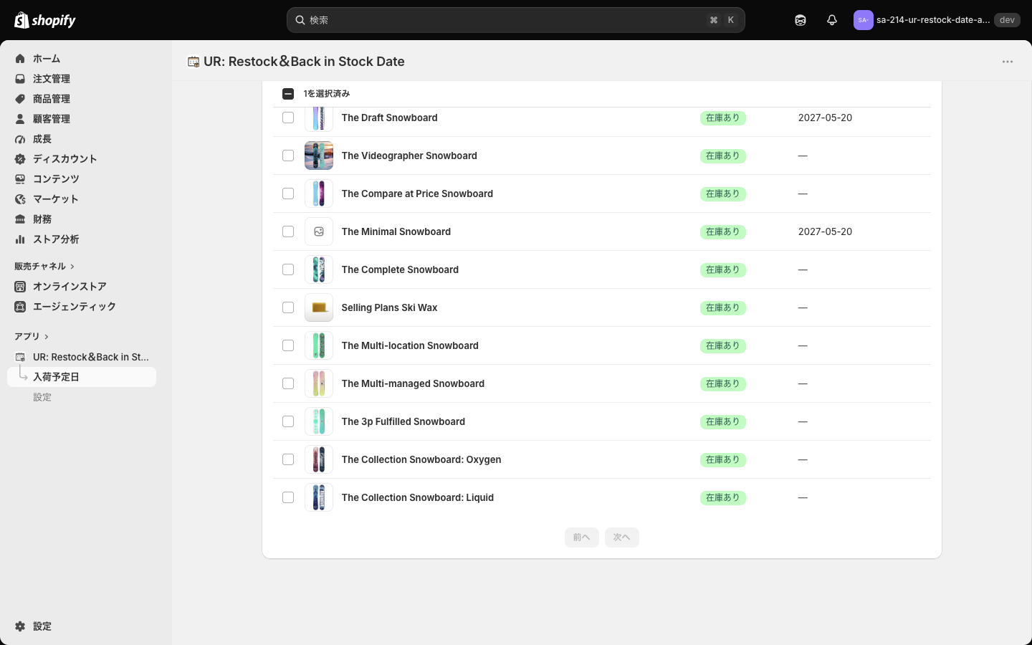This screenshot has width=1032, height=645.
Task: Click the 顧客管理 customers icon
Action: click(x=20, y=119)
